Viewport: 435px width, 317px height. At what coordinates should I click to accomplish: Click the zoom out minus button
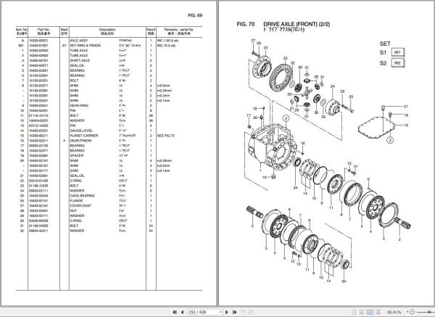point(413,312)
